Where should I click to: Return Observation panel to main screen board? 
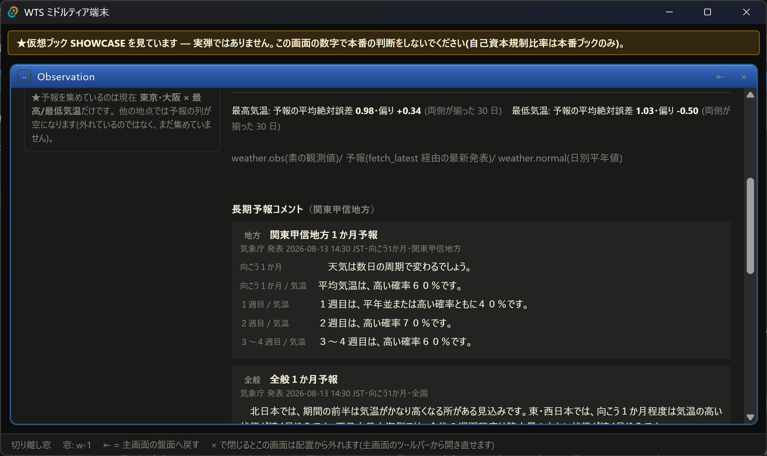tap(721, 77)
